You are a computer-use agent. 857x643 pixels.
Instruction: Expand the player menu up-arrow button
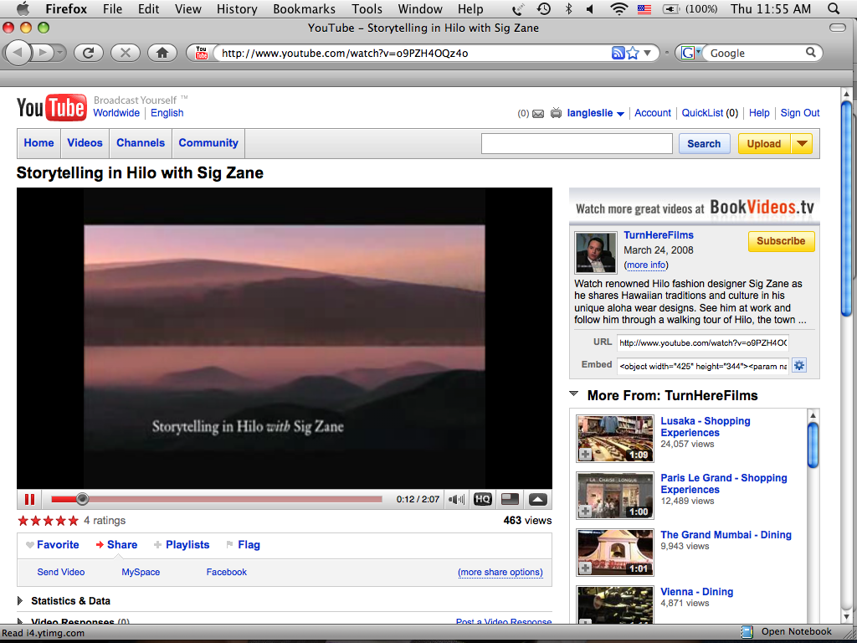tap(538, 499)
